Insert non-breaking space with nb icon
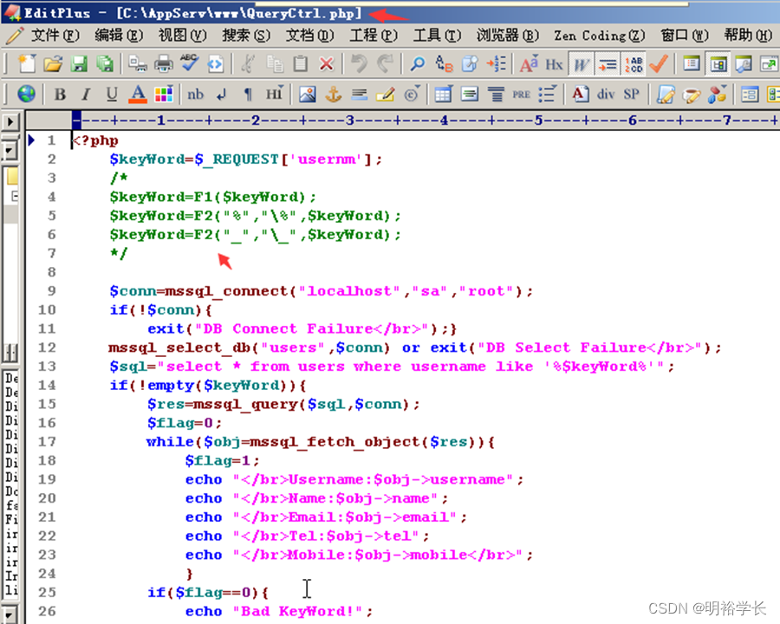The height and width of the screenshot is (624, 780). point(196,94)
